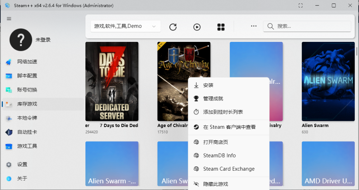The width and height of the screenshot is (359, 190).
Task: Switch view with the grid icon
Action: click(221, 27)
